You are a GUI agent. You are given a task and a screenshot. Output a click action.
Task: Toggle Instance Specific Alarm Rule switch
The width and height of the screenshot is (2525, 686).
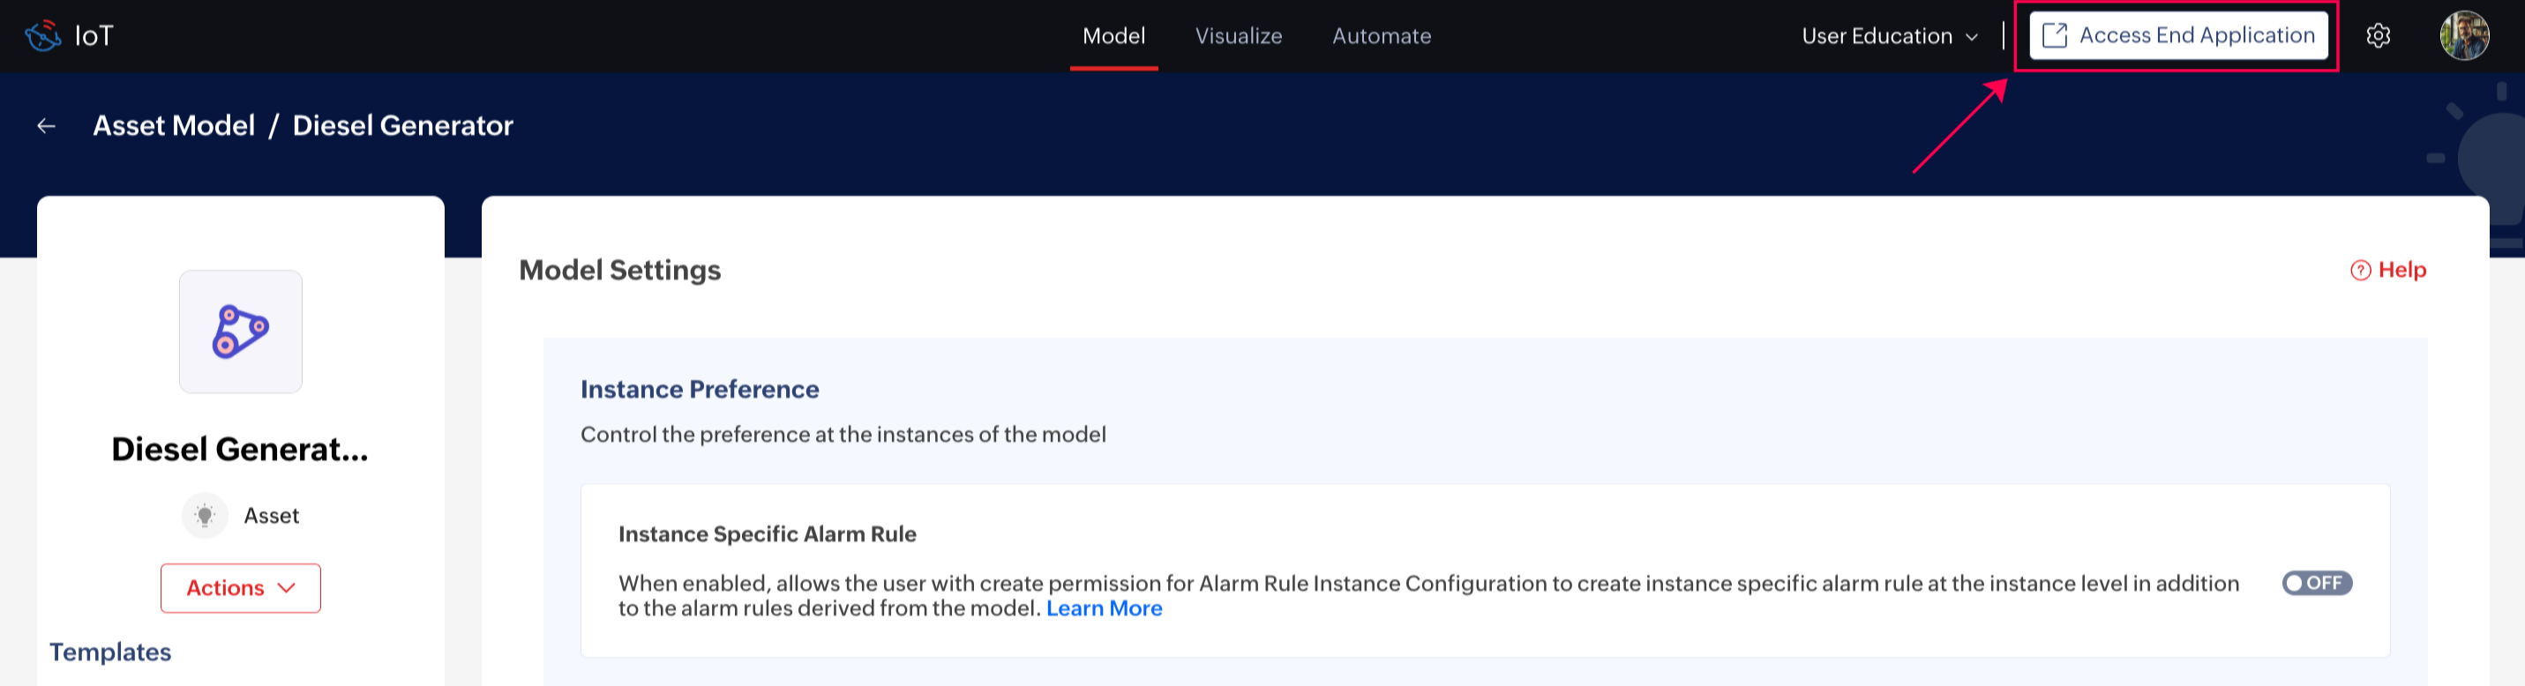tap(2316, 583)
